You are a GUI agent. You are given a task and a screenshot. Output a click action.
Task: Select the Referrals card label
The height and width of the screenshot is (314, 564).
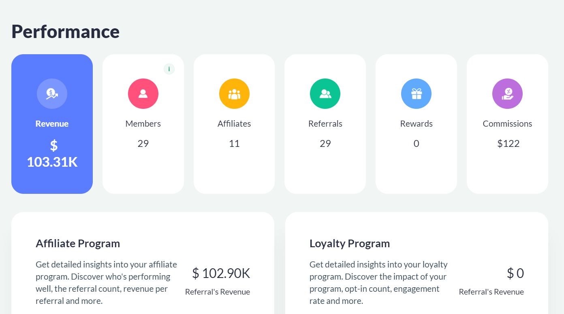pos(325,124)
